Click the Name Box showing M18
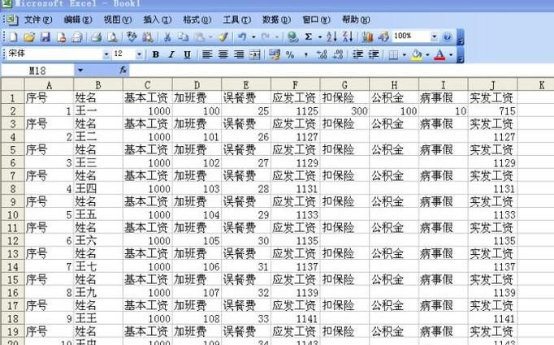Screen dimensions: 554x345 tap(37, 71)
